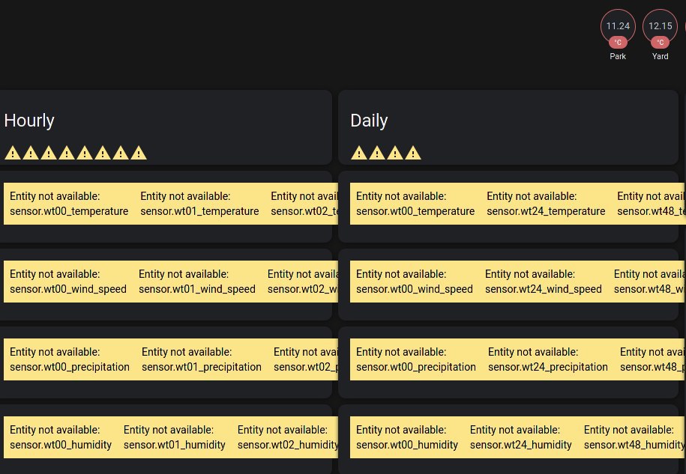
Task: Click the fourth warning icon under Hourly
Action: [67, 154]
